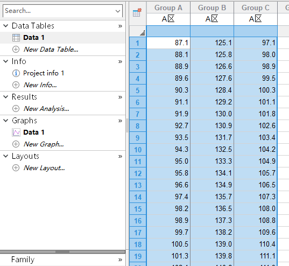Click the horizontal splitter bar above Family
289x266 pixels.
pyautogui.click(x=62, y=251)
